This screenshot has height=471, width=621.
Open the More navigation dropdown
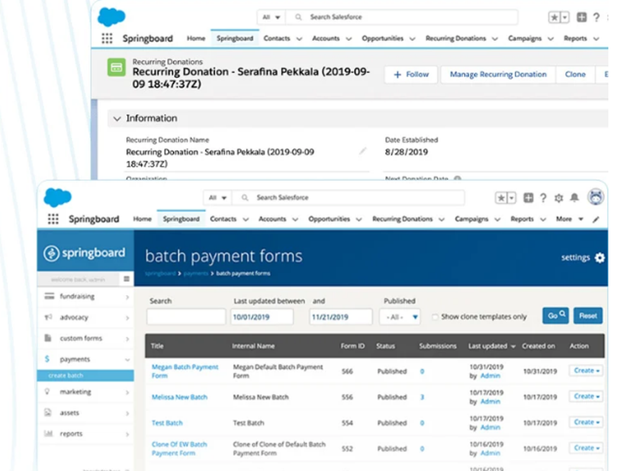pyautogui.click(x=569, y=219)
